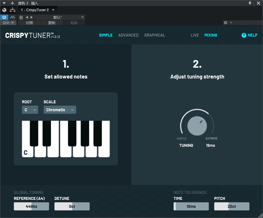The width and height of the screenshot is (263, 218).
Task: Pin the plugin window
Action: [250, 3]
